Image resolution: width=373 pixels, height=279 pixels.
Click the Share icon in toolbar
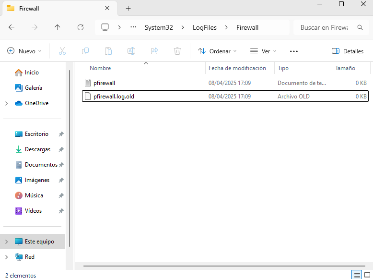point(154,51)
